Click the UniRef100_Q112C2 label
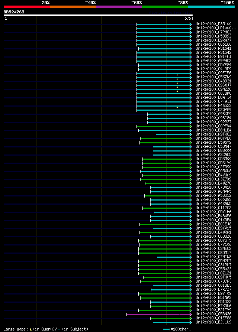238x332 pixels. click(x=213, y=208)
